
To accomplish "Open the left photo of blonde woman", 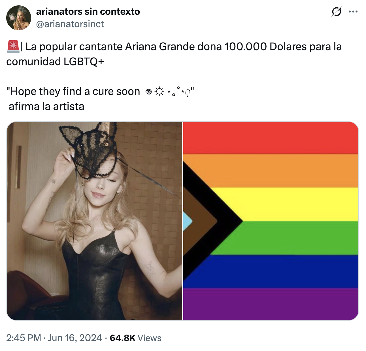I will [x=94, y=221].
